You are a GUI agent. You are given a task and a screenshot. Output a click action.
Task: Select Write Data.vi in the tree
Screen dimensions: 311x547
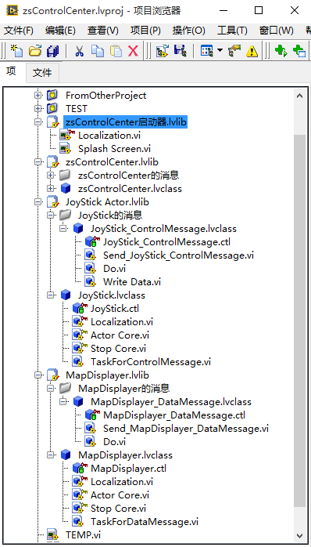click(132, 281)
